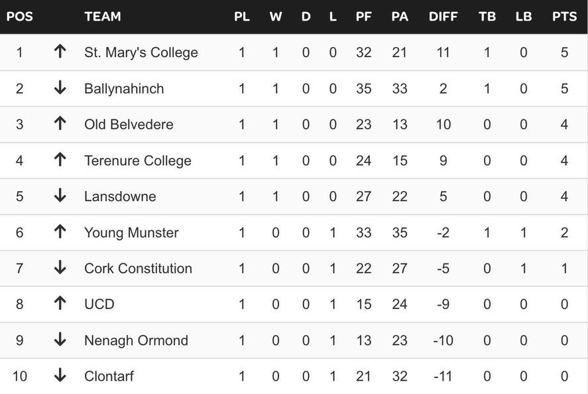
Task: Click Old Belvedere's points value of 4
Action: tap(564, 124)
